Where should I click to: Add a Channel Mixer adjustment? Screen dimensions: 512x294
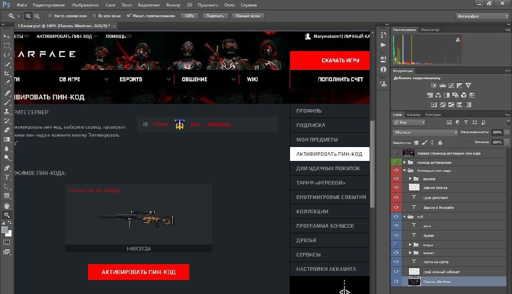(x=464, y=95)
